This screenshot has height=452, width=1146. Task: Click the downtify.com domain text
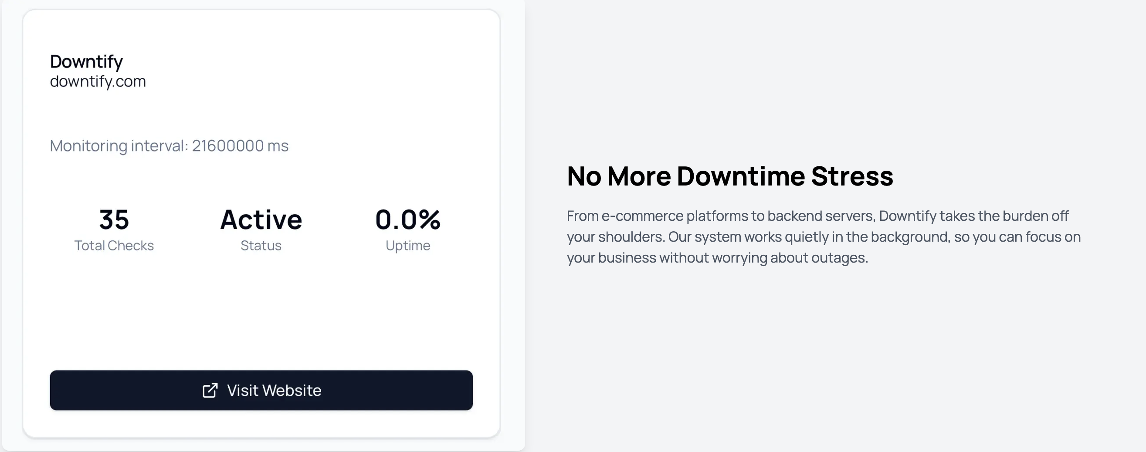98,82
